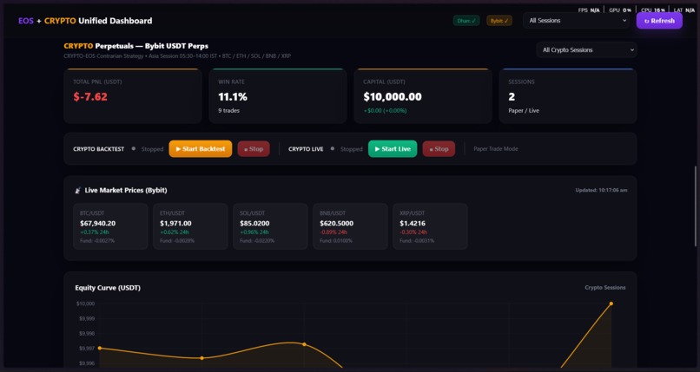This screenshot has width=700, height=372.
Task: Click the +$0.00 (+0.00%) capital change
Action: [x=385, y=110]
